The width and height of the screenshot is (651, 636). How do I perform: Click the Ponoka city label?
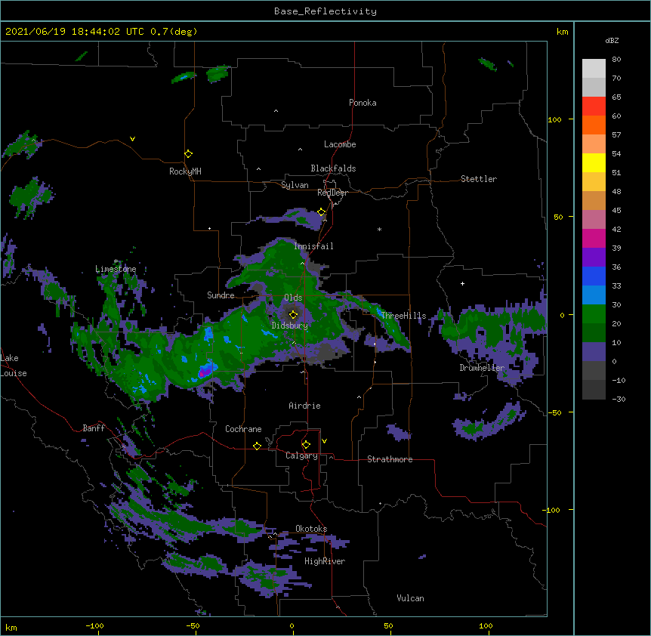[363, 103]
